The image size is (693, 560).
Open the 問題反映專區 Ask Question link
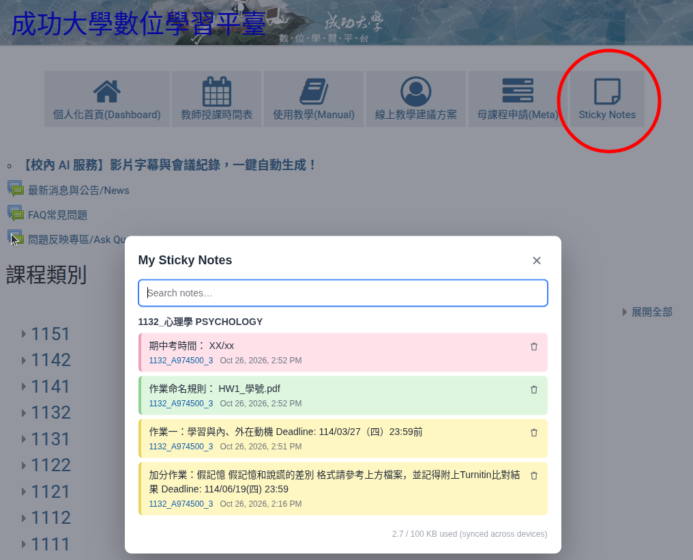(77, 239)
